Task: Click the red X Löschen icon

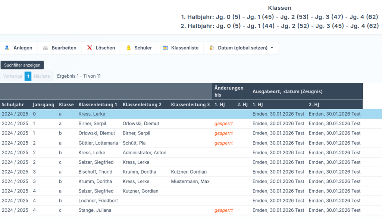Action: coord(90,48)
